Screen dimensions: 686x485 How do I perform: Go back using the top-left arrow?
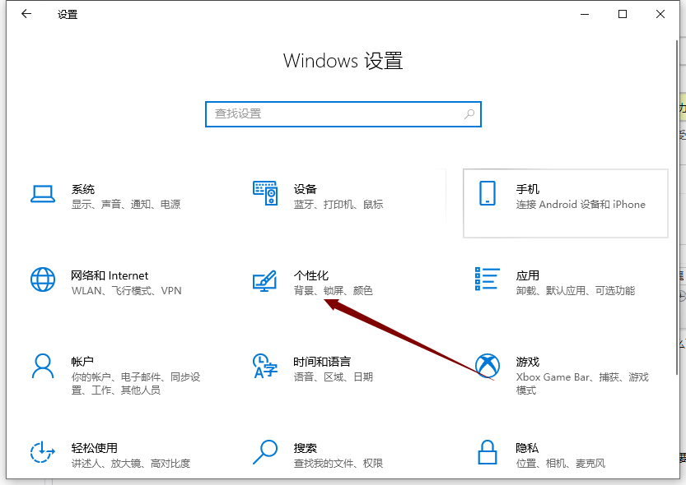pyautogui.click(x=26, y=14)
